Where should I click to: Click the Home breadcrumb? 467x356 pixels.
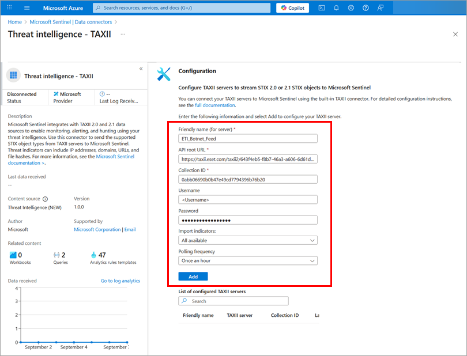pyautogui.click(x=14, y=22)
